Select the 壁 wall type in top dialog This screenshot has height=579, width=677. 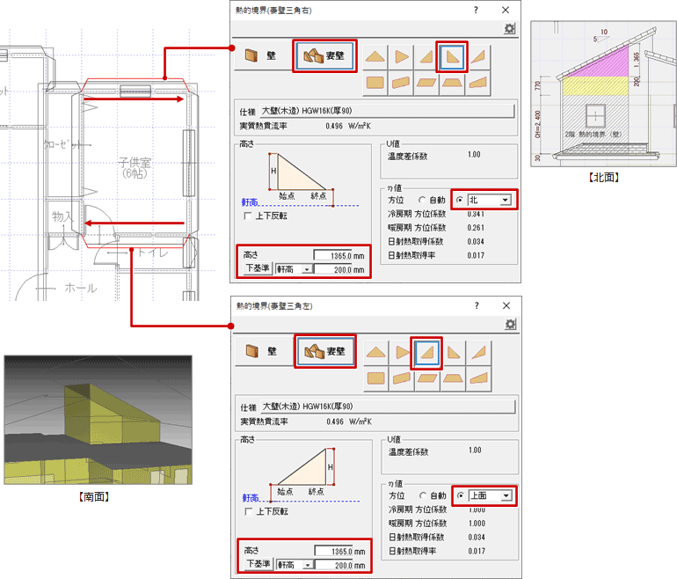pyautogui.click(x=263, y=56)
